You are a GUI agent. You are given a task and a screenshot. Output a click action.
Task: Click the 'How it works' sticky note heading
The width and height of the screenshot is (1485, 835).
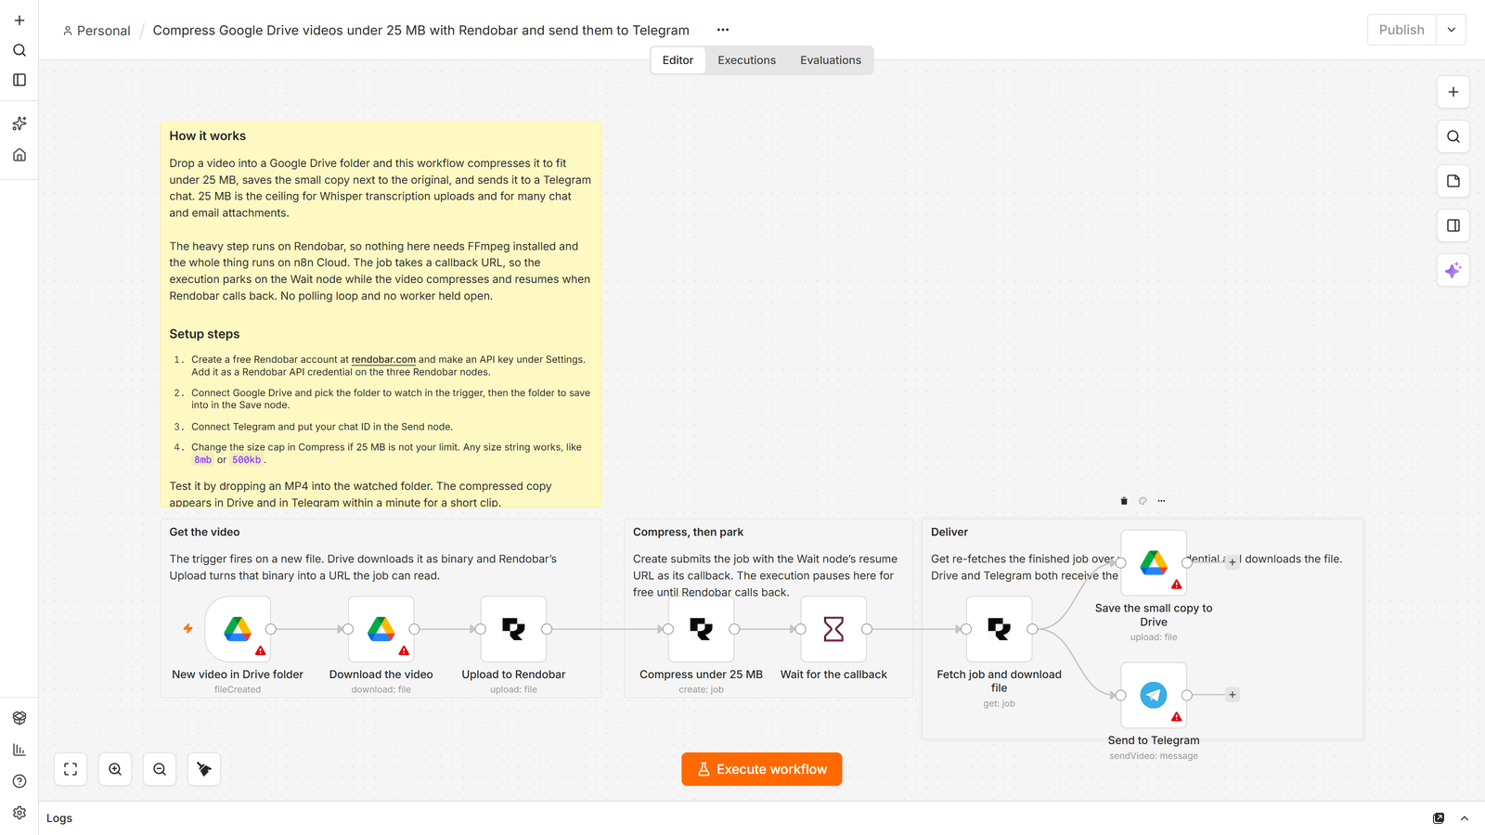pos(208,135)
